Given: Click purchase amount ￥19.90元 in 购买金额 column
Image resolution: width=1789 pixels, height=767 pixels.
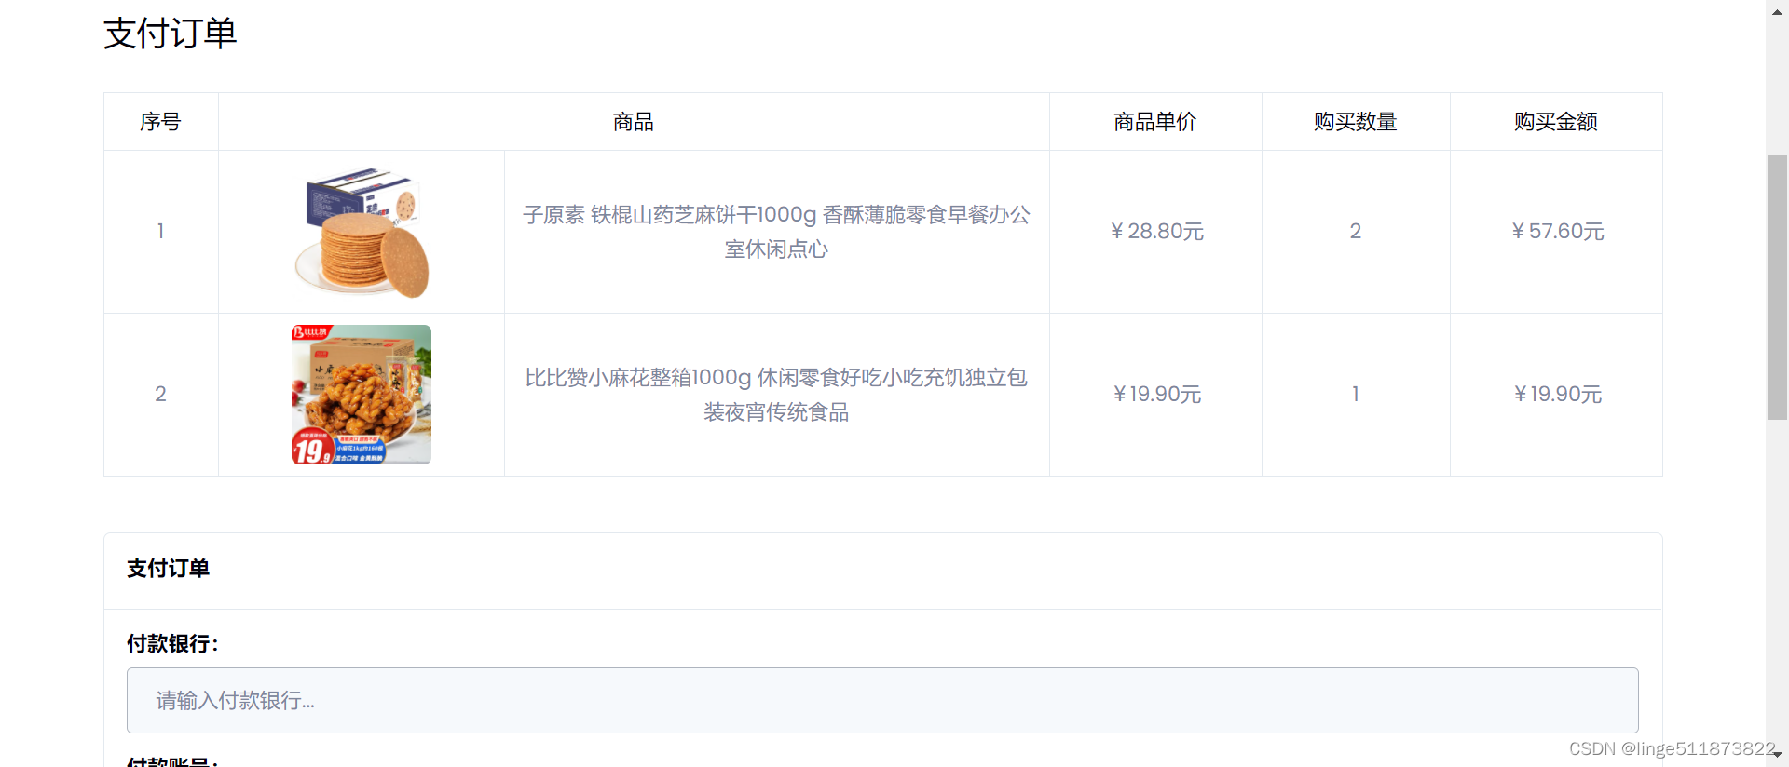Looking at the screenshot, I should [x=1557, y=394].
